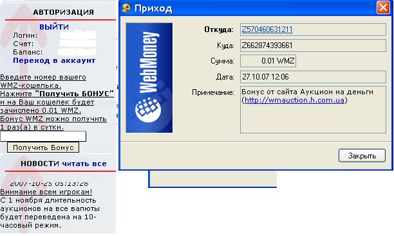Click the WebMoney icon in the Приход title bar
394x236 pixels.
(126, 8)
